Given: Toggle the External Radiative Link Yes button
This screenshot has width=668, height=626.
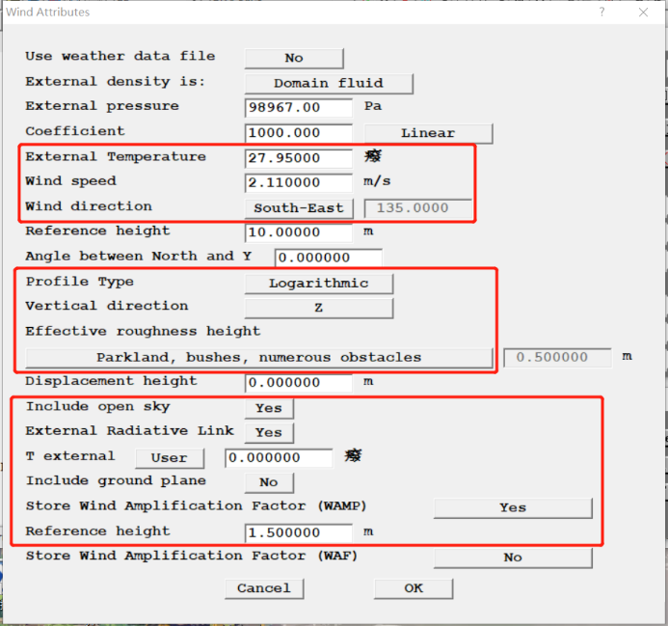Looking at the screenshot, I should pos(269,432).
